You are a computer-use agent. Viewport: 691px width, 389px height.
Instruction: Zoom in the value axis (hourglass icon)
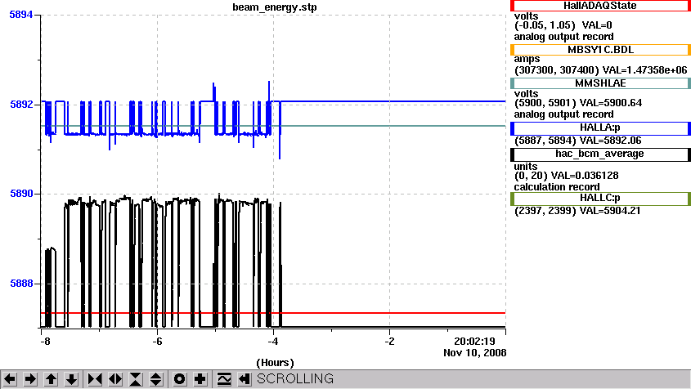136,379
